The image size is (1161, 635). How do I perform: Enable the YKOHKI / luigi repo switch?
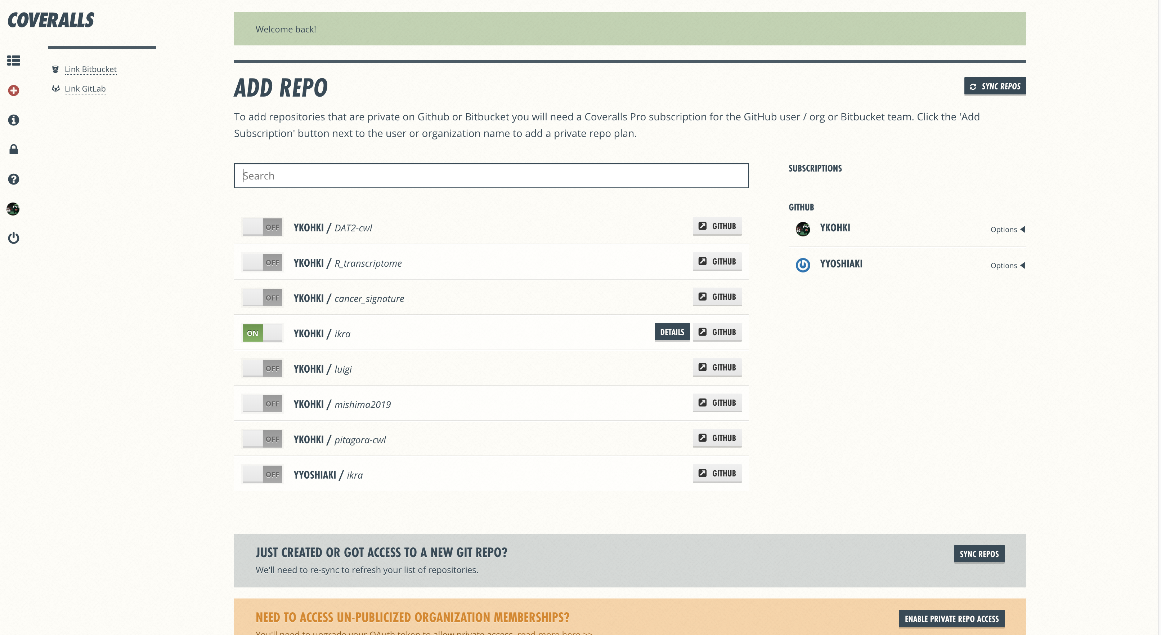262,368
